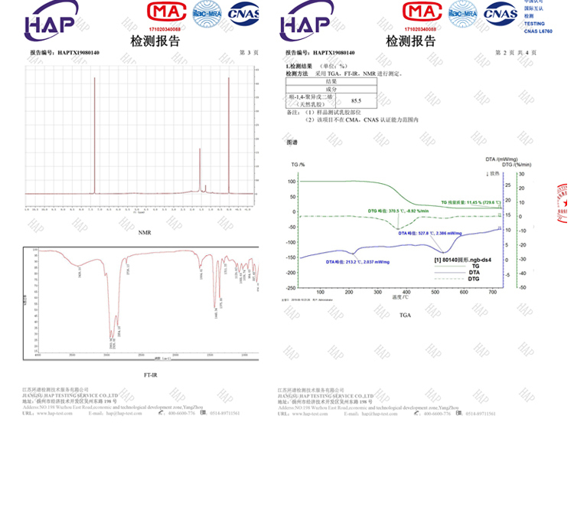Image resolution: width=574 pixels, height=511 pixels.
Task: Click the red CMA logo on the right page
Action: 422,12
